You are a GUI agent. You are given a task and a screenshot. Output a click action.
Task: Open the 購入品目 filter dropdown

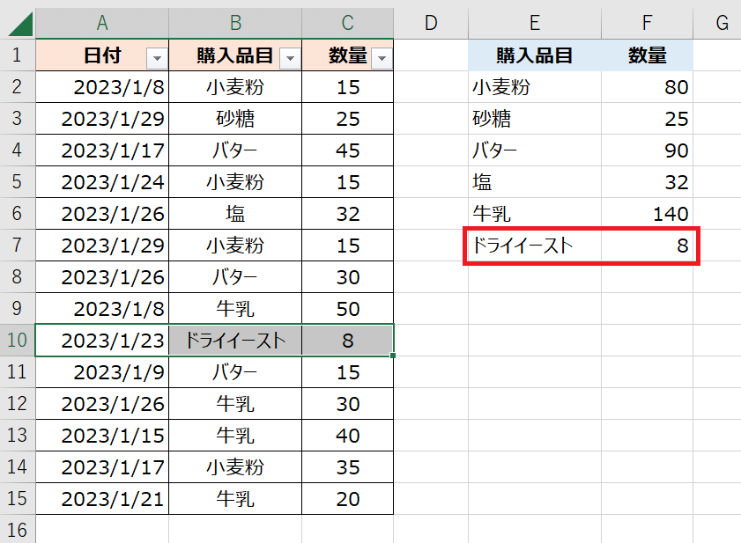(x=289, y=58)
